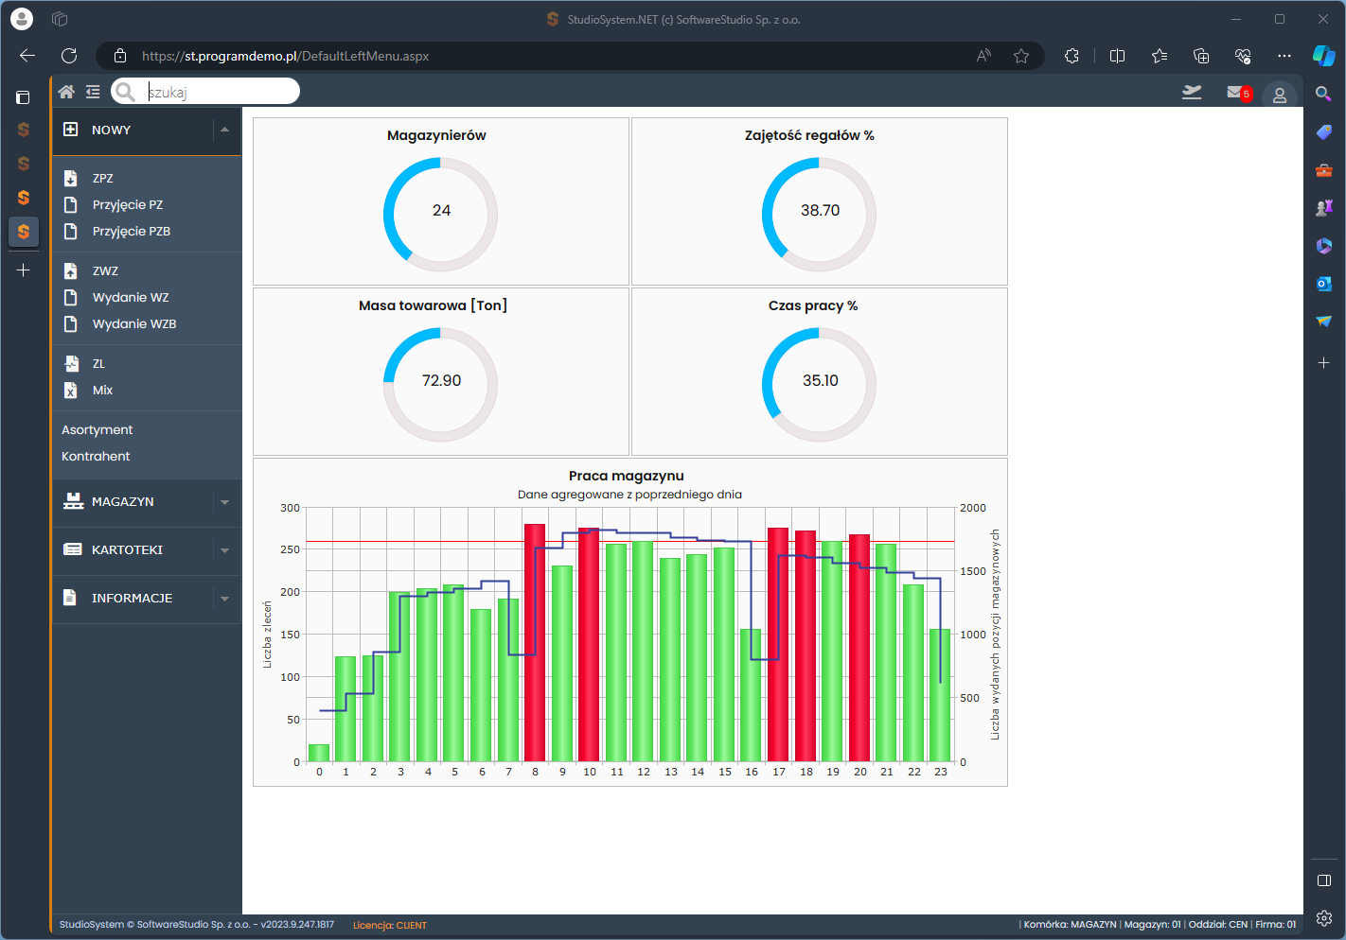Open the INFORMACJE menu section
Image resolution: width=1346 pixels, height=940 pixels.
click(132, 599)
